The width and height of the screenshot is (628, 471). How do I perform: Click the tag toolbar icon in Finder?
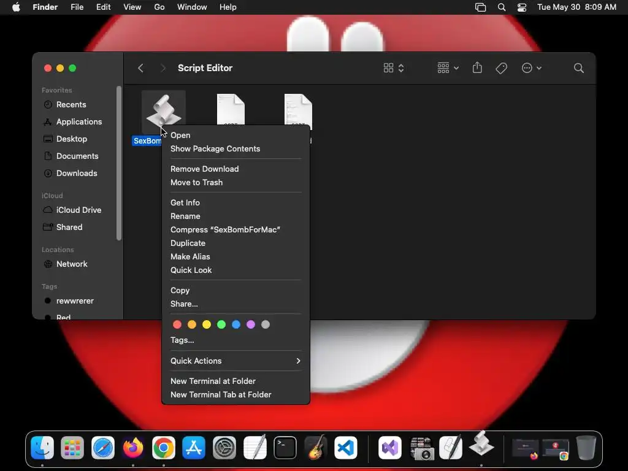point(501,68)
